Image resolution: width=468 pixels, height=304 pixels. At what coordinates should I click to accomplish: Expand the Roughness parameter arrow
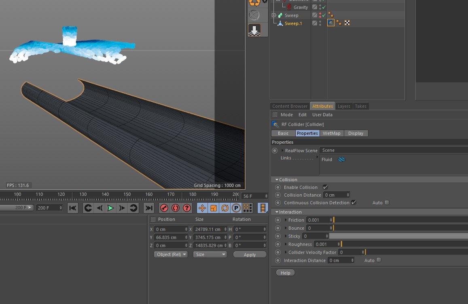tap(286, 244)
